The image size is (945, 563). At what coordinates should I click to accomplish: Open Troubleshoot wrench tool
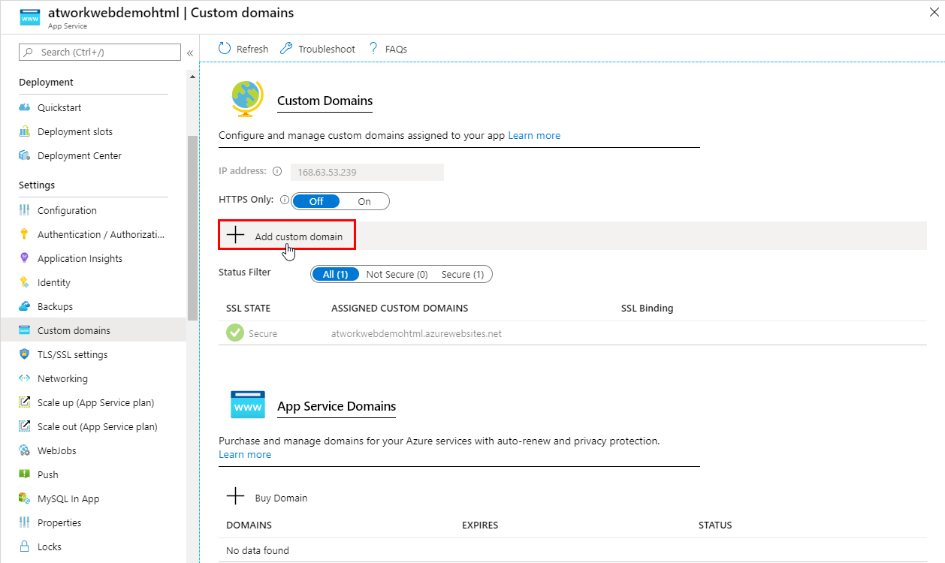tap(286, 49)
